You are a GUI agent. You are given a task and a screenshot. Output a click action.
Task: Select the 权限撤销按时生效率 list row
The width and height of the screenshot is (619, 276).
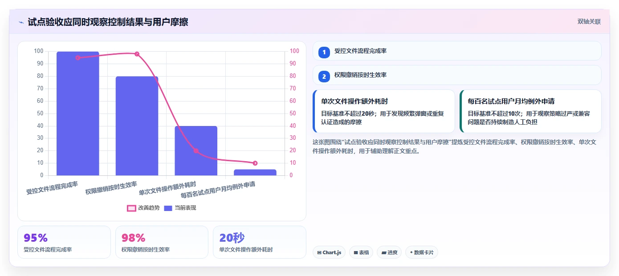click(x=457, y=75)
